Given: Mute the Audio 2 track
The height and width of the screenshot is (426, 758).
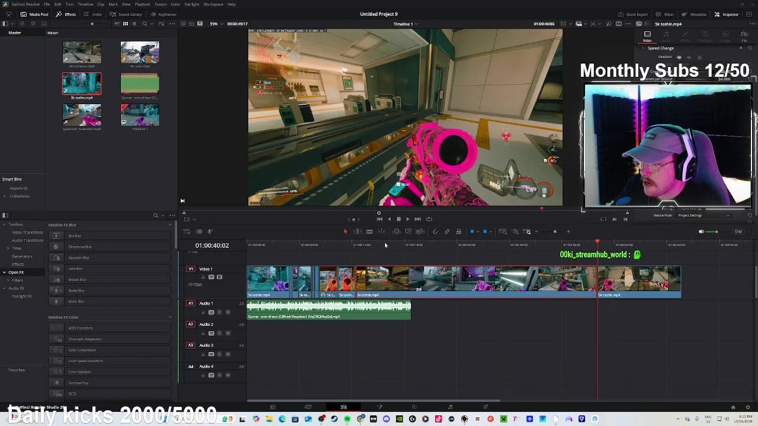Looking at the screenshot, I should pyautogui.click(x=227, y=333).
